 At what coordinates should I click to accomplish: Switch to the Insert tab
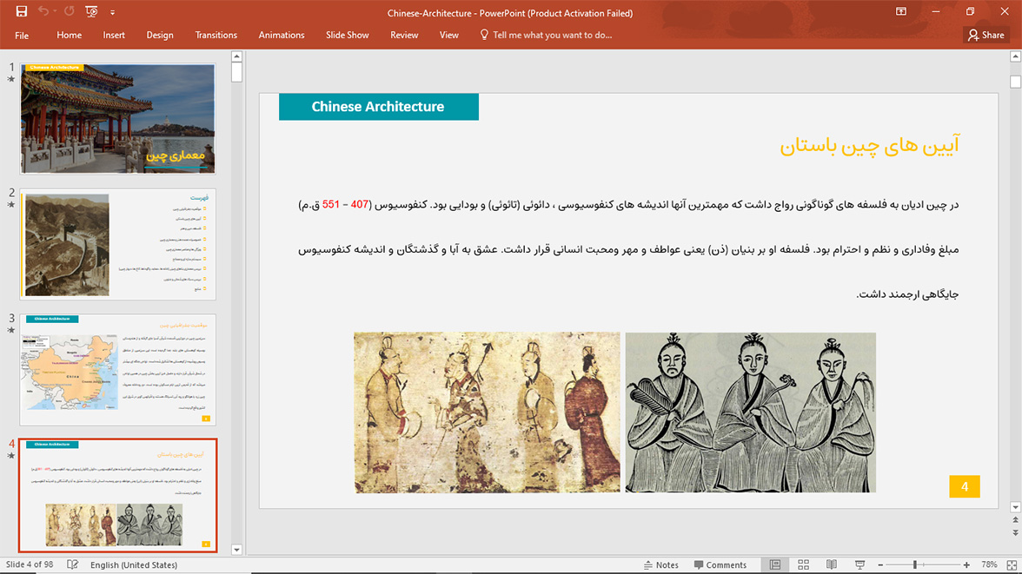(114, 36)
